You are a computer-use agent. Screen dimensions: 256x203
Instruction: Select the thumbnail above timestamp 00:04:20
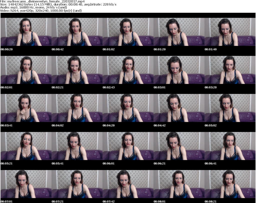(x=128, y=108)
